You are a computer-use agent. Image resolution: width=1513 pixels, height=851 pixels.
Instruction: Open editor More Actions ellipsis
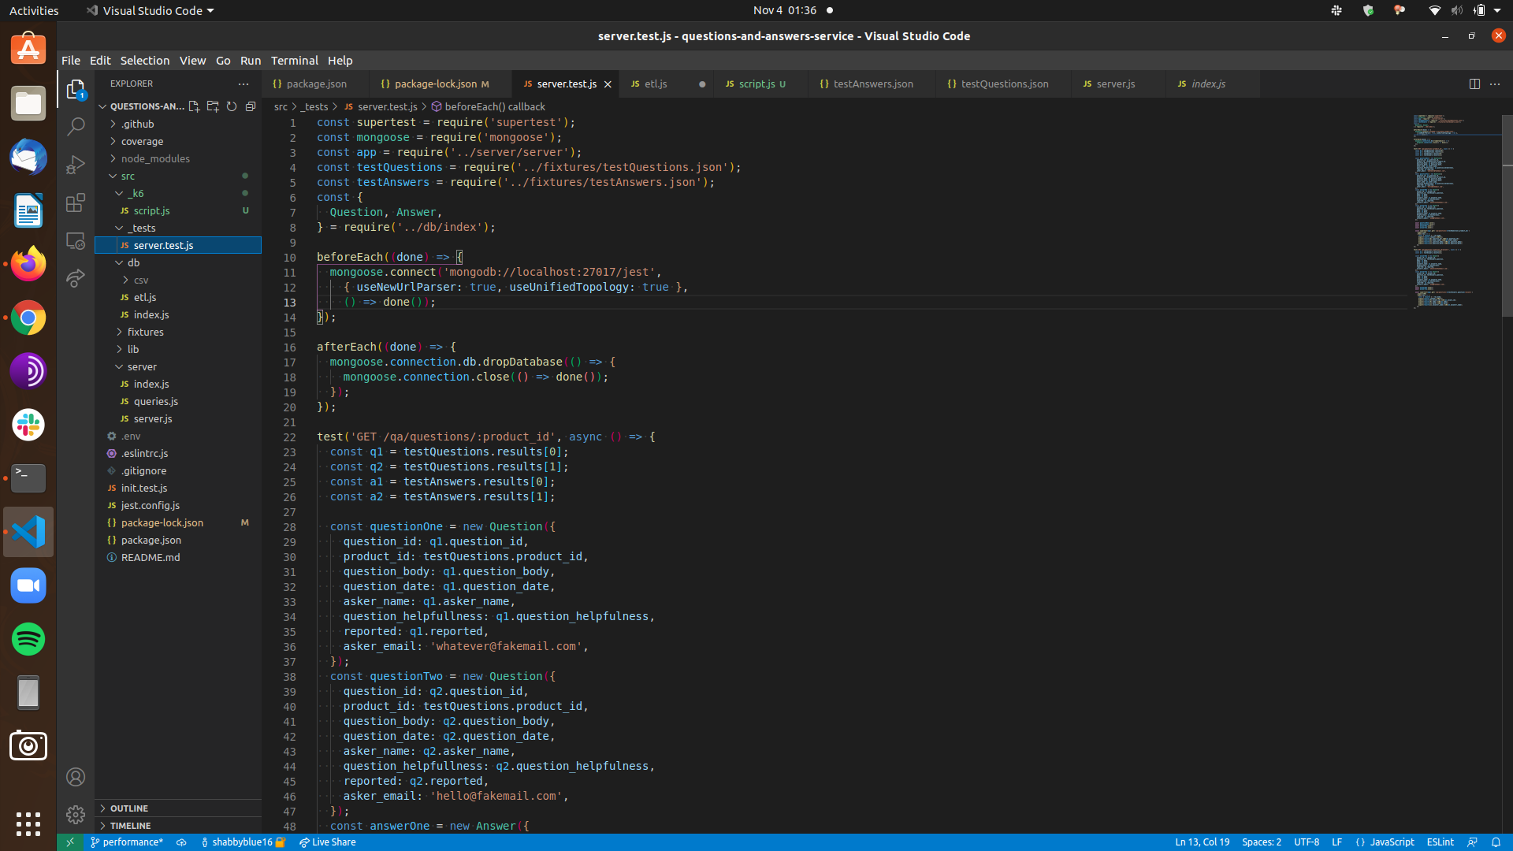click(x=1495, y=84)
